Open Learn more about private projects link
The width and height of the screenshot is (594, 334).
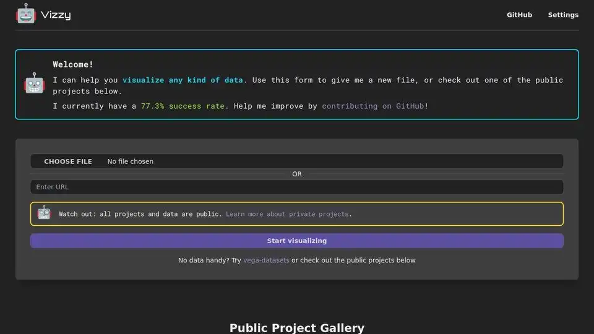[286, 214]
